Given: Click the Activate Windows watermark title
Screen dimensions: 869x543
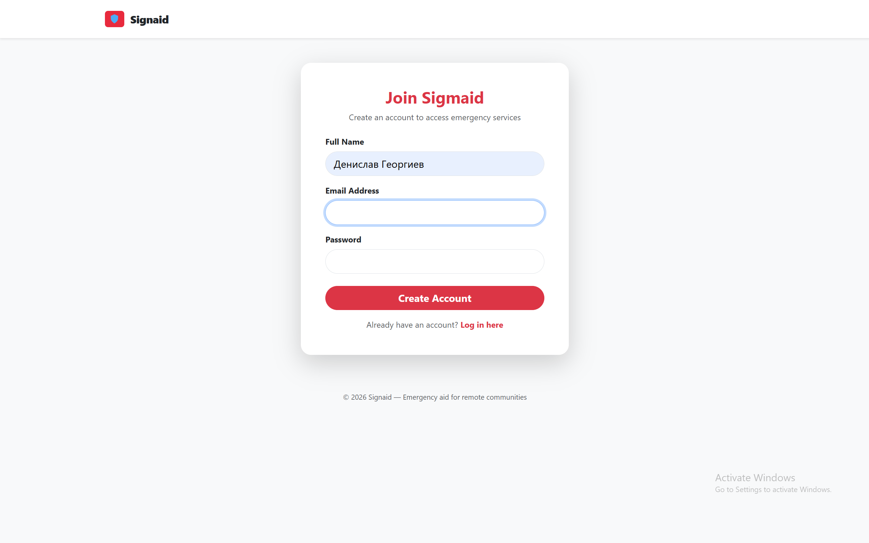Looking at the screenshot, I should pos(755,478).
